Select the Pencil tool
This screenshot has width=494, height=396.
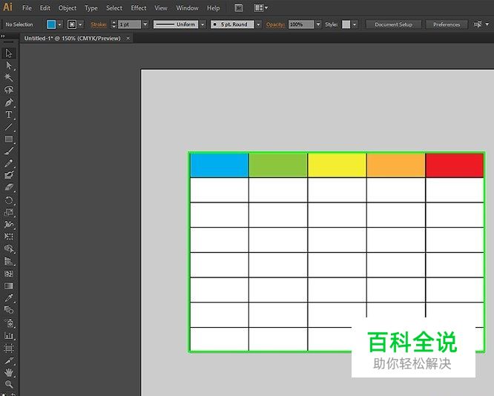[x=9, y=163]
